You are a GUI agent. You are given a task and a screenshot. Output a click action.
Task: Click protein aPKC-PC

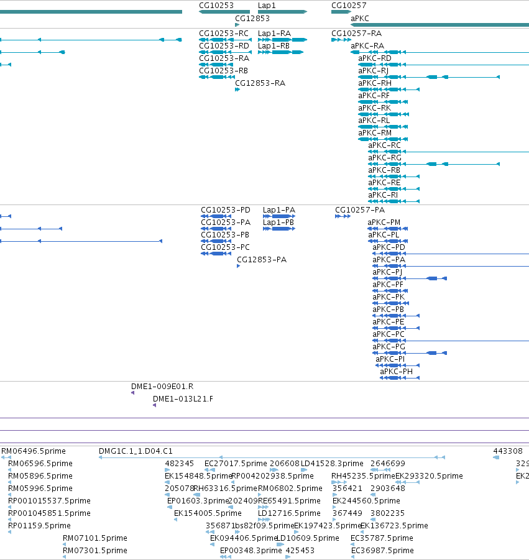point(389,334)
